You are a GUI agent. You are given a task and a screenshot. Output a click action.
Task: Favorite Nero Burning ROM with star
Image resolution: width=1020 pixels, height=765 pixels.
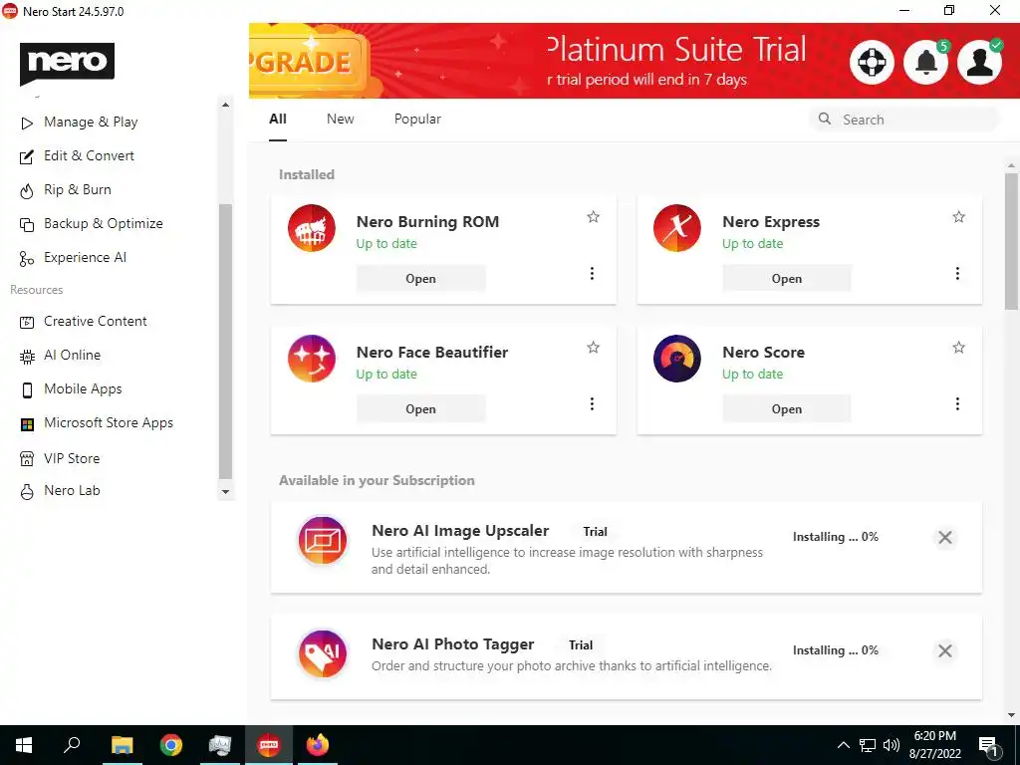tap(594, 217)
